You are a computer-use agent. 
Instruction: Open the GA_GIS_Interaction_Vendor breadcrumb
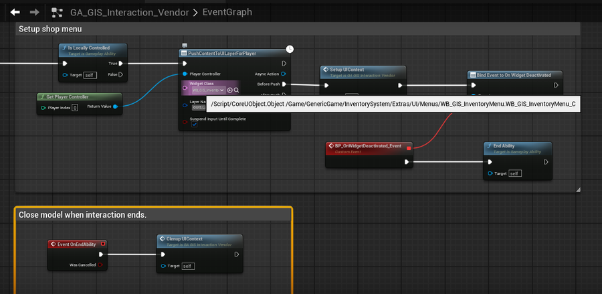[x=129, y=12]
